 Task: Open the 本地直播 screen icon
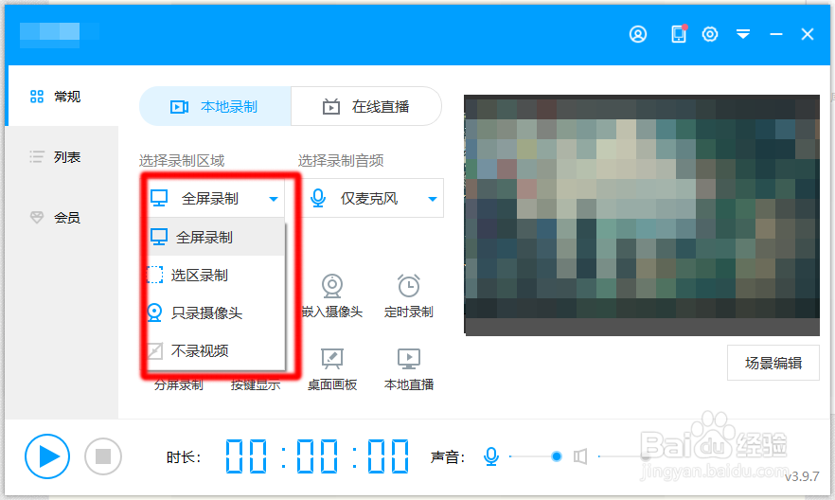pos(409,359)
